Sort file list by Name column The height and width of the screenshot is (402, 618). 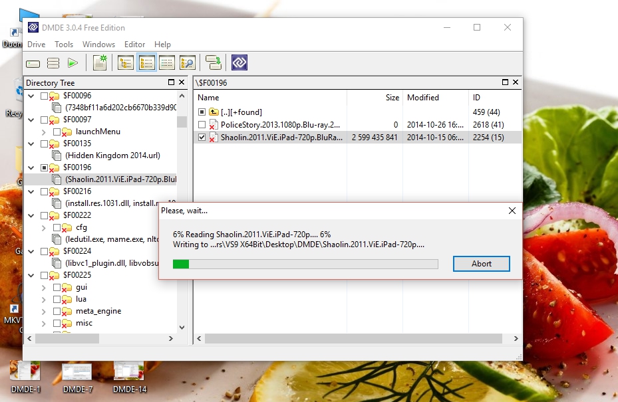click(270, 98)
